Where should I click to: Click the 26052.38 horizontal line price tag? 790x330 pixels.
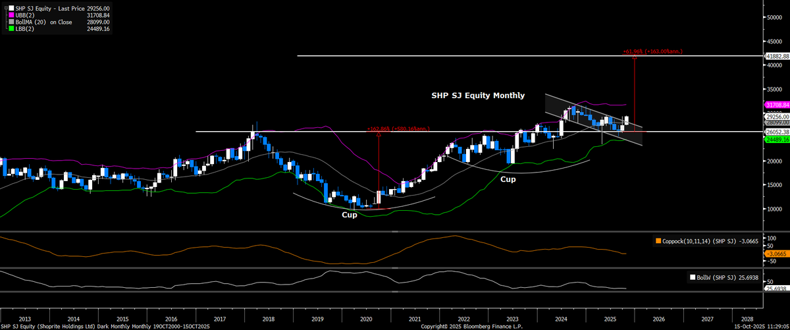coord(777,132)
